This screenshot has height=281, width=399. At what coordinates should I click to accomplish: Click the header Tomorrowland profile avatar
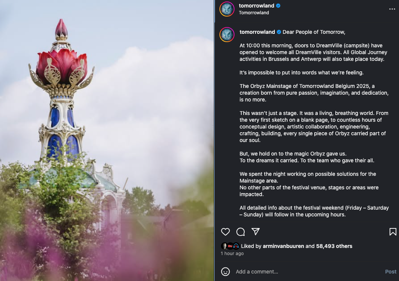click(x=227, y=9)
